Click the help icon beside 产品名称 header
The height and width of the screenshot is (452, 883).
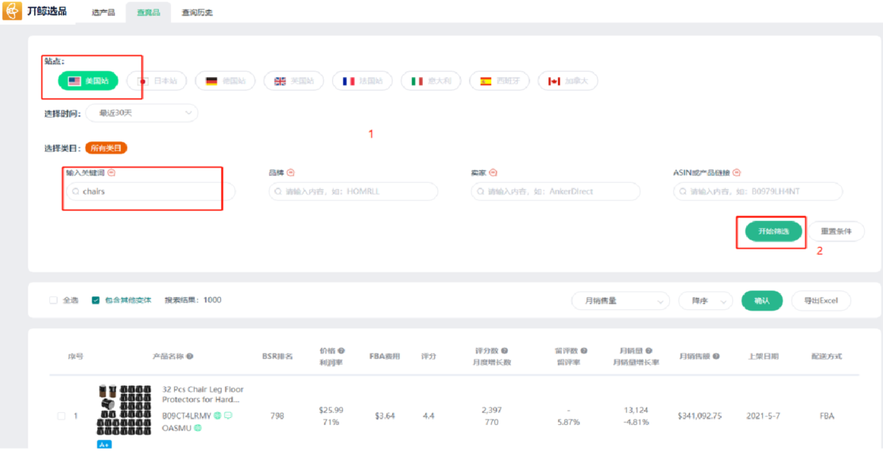coord(190,357)
